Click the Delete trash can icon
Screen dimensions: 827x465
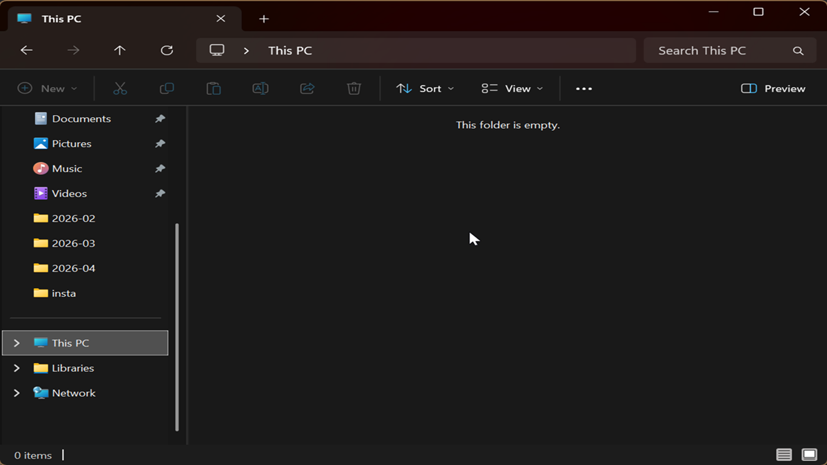pos(354,88)
